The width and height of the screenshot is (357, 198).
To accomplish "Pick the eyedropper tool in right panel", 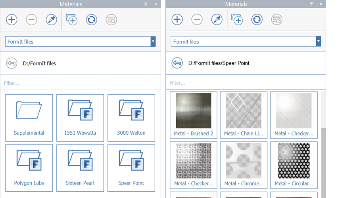I will point(217,19).
